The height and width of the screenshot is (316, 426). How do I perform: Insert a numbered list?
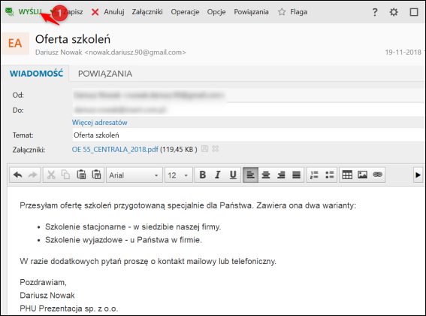point(314,175)
